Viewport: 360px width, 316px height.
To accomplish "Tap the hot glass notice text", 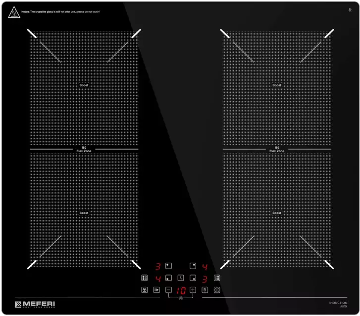I will click(x=60, y=12).
